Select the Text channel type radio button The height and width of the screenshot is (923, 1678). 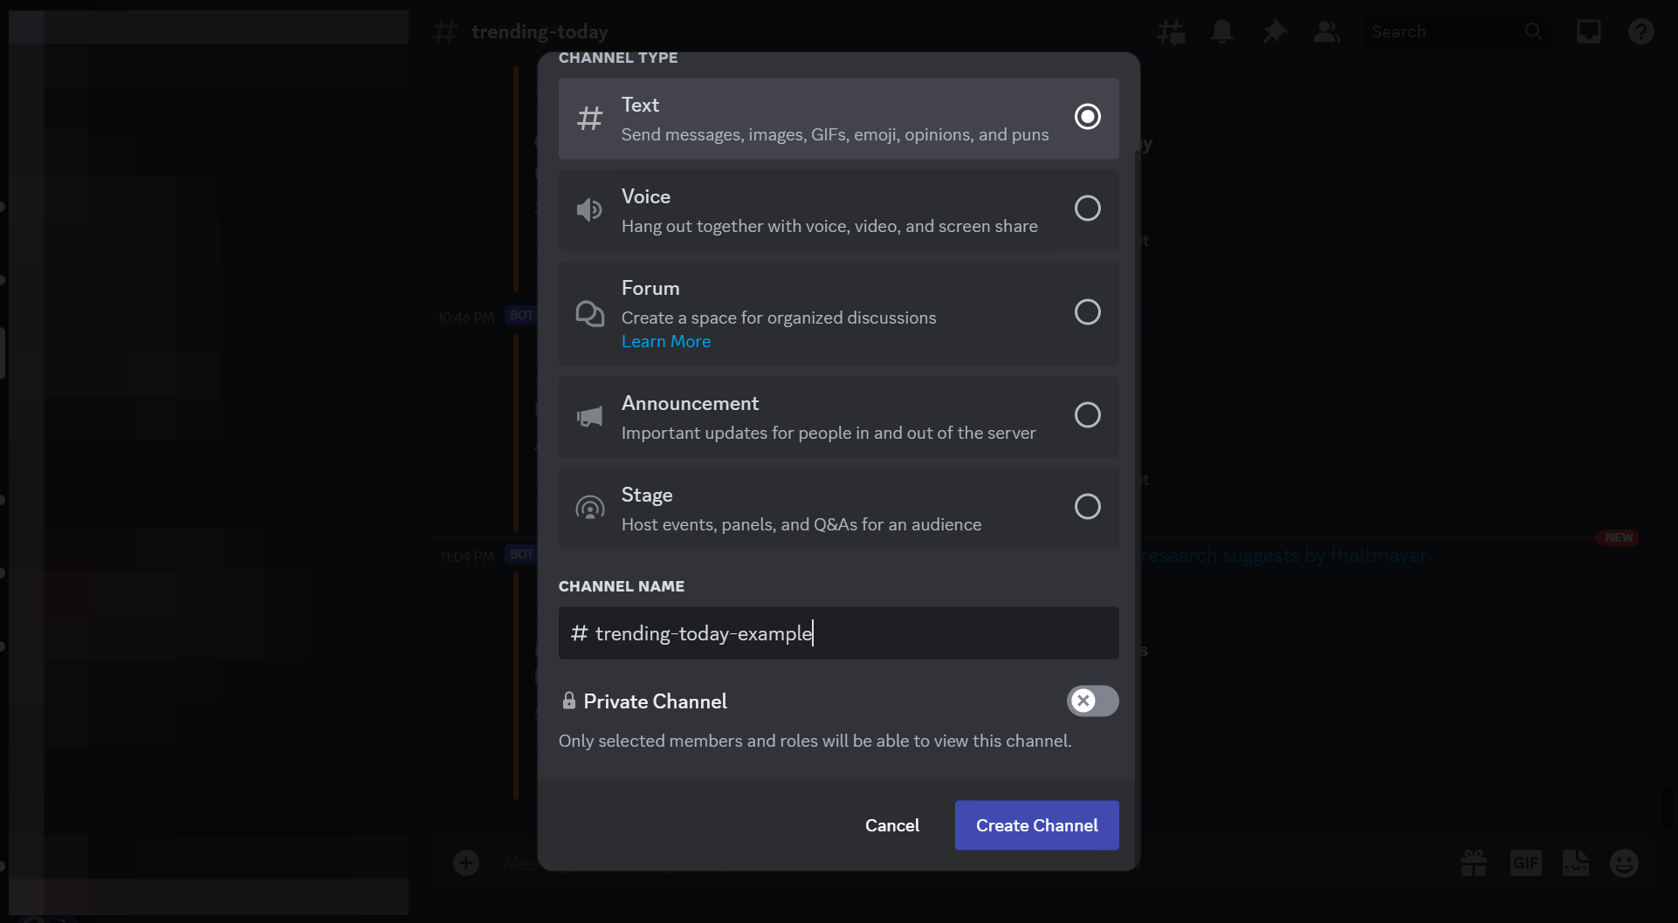pos(1087,117)
